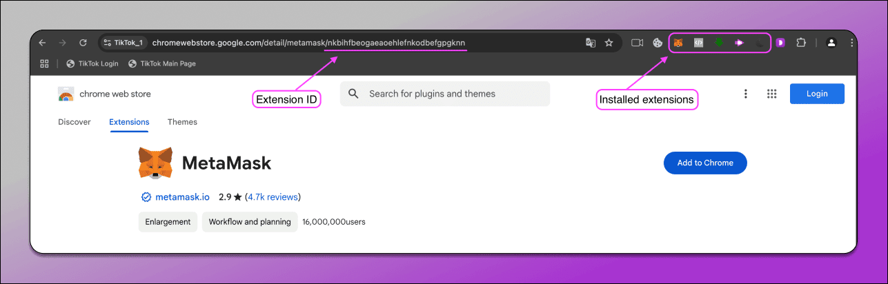Open the TikTok_1 site info chip
888x284 pixels.
124,43
